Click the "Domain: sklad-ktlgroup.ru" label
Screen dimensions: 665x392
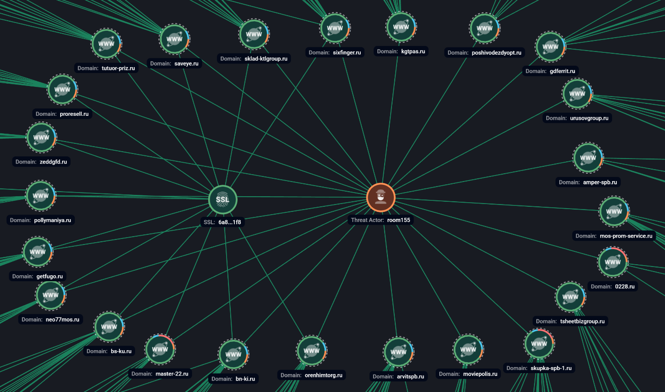[254, 59]
